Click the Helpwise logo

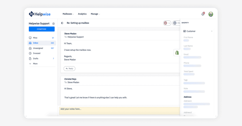[x=40, y=14]
